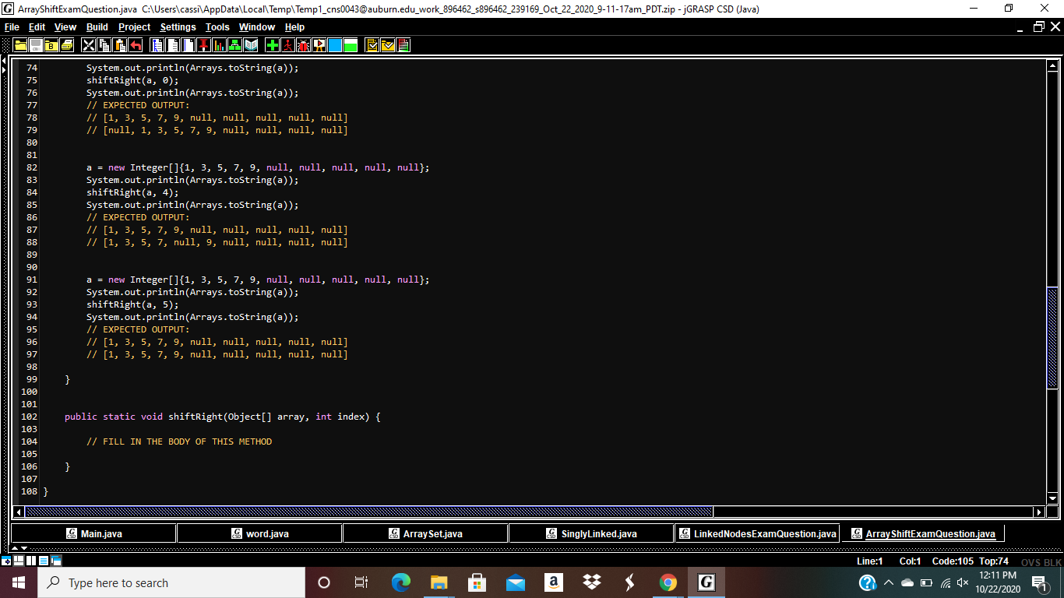1064x598 pixels.
Task: Open the Window menu
Action: (x=256, y=27)
